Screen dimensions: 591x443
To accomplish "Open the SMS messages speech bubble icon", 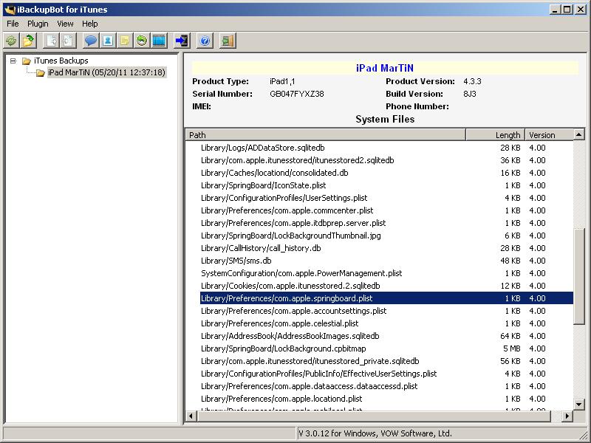I will click(91, 41).
